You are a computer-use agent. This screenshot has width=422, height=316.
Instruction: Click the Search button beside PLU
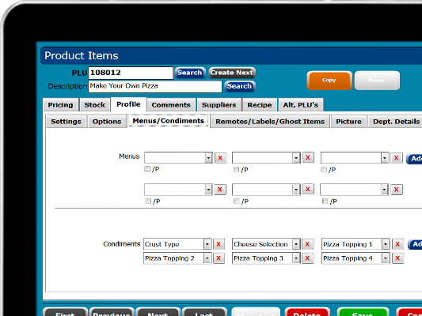pyautogui.click(x=190, y=73)
